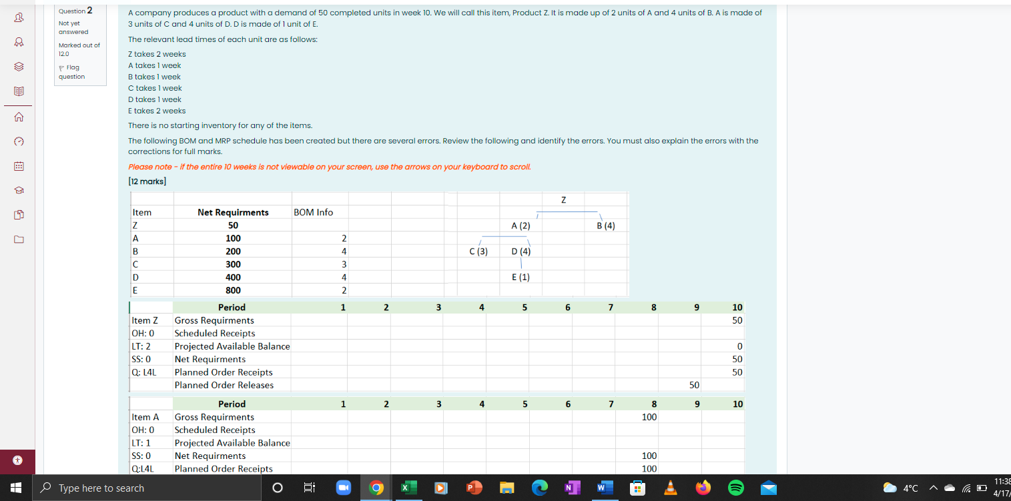This screenshot has height=501, width=1011.
Task: Open the graduation cap icon in sidebar
Action: click(x=19, y=190)
